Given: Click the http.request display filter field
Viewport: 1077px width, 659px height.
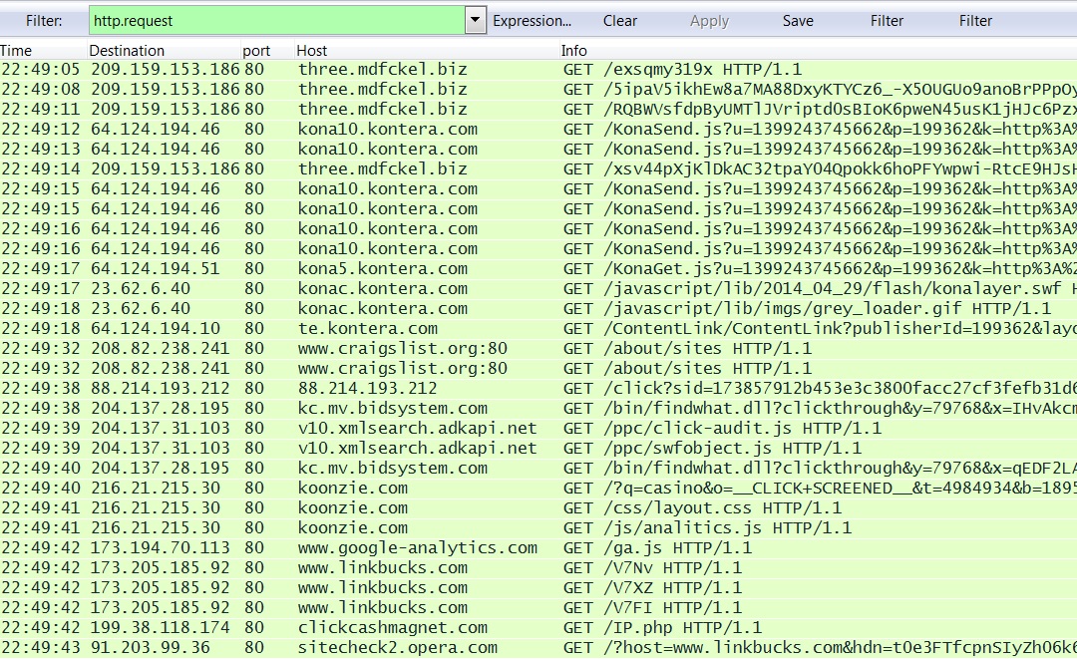Looking at the screenshot, I should 276,21.
